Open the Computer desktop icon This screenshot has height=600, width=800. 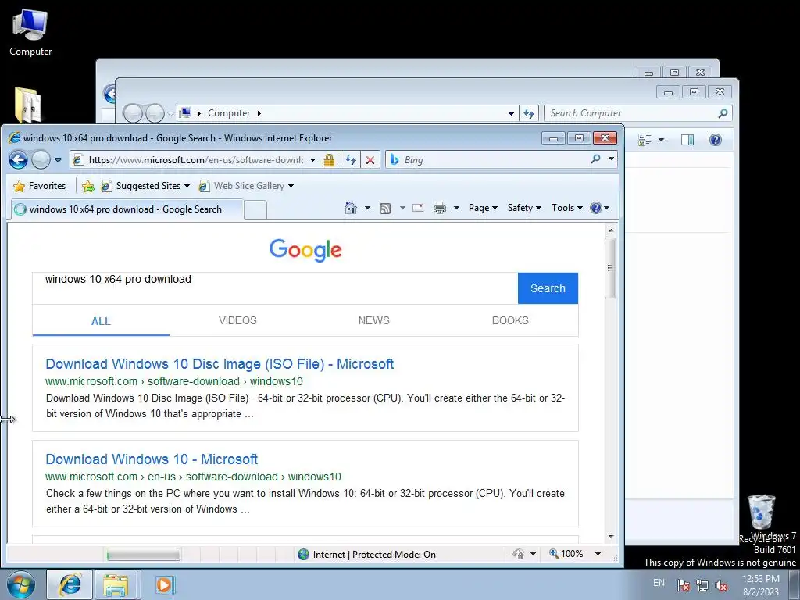[x=30, y=32]
